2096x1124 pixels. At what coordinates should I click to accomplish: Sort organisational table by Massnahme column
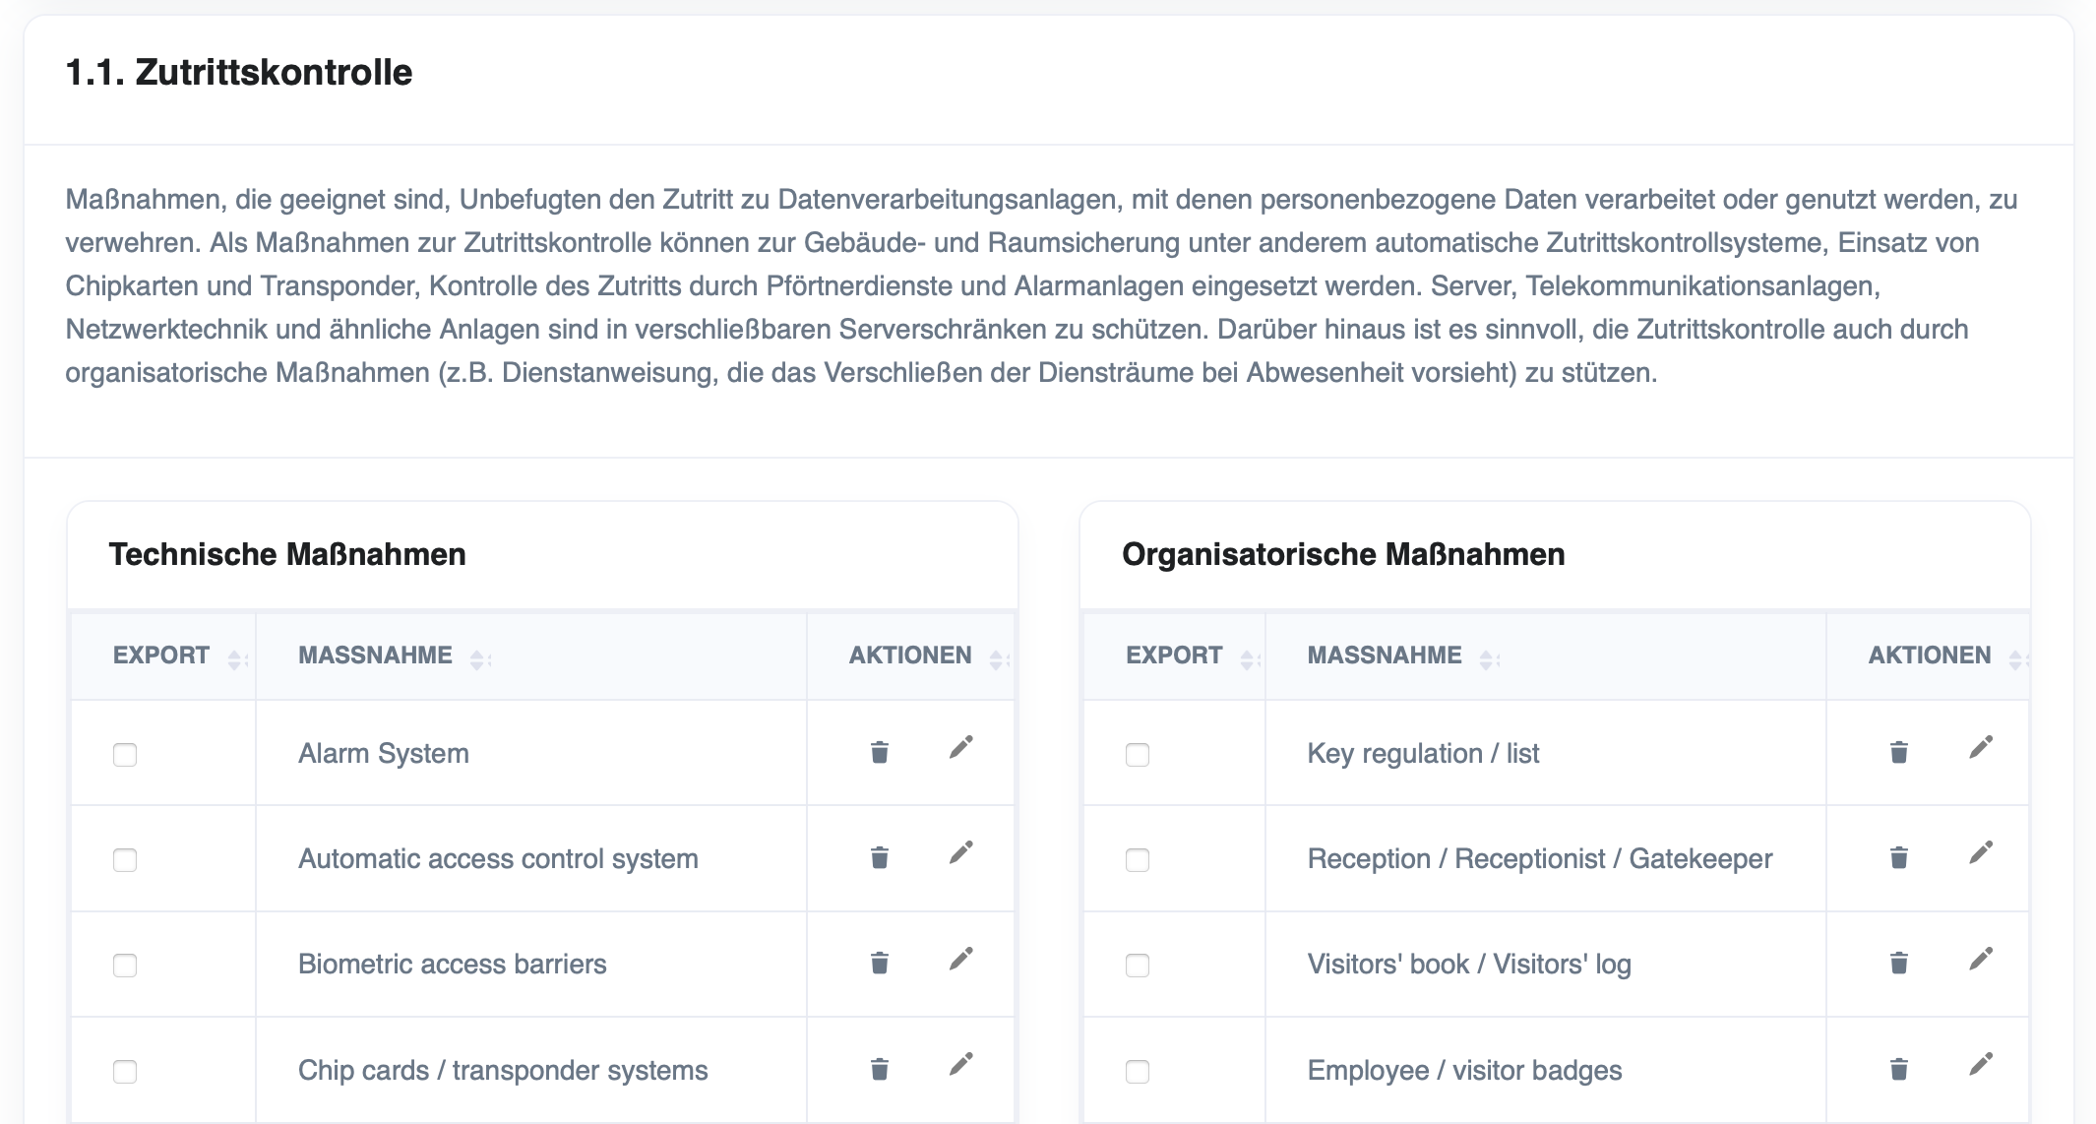[x=1546, y=656]
